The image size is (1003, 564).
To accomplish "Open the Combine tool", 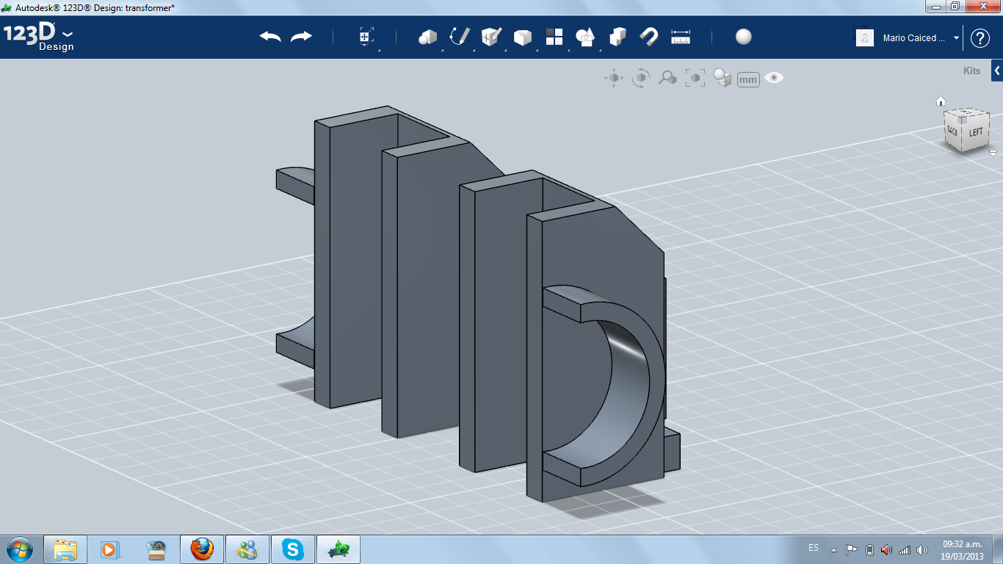I will click(x=618, y=37).
